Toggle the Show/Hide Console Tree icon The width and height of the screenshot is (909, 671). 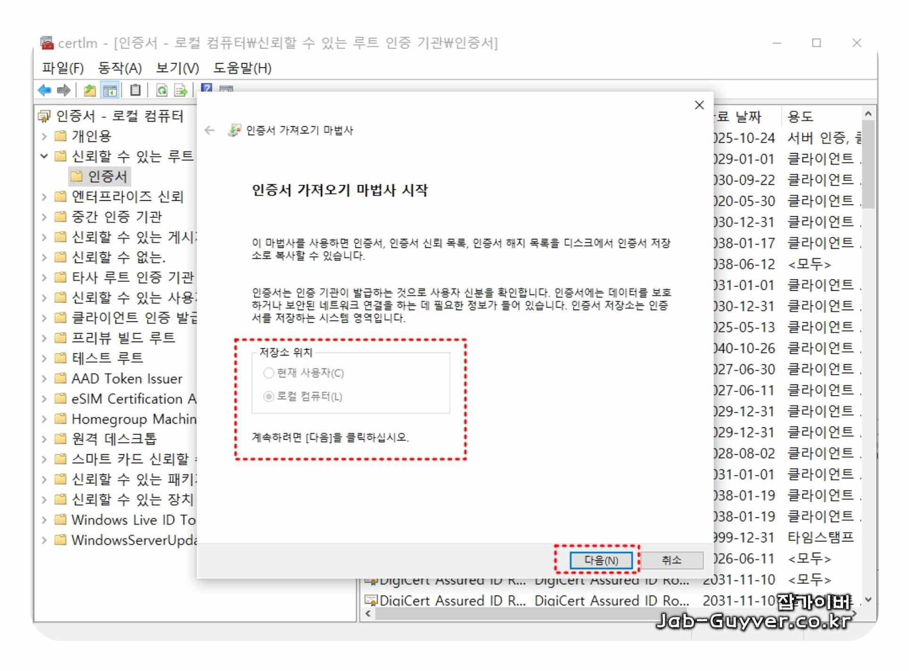tap(110, 90)
